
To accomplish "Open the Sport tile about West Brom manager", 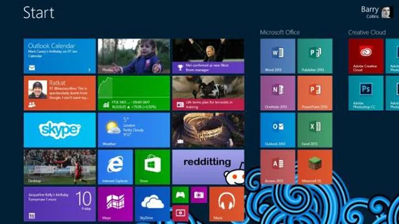I will coord(208,56).
